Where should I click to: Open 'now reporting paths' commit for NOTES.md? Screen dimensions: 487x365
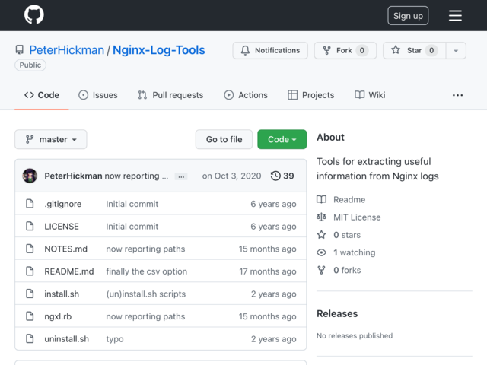pos(145,249)
